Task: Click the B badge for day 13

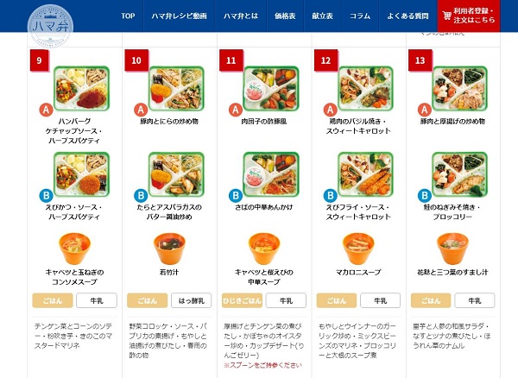Action: tap(425, 195)
